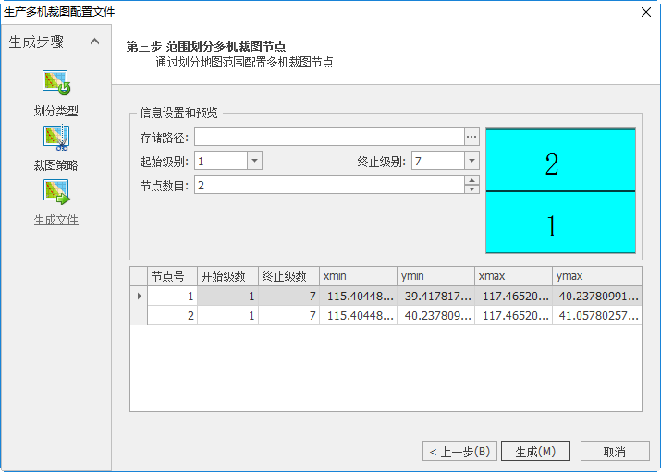The height and width of the screenshot is (472, 661).
Task: Collapse the 生成步骤 panel chevron
Action: tap(94, 42)
